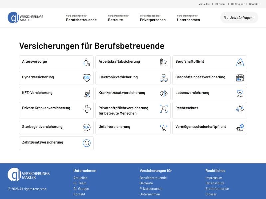
Task: Click the Lebensversicherung heart flower icon
Action: 240,94
